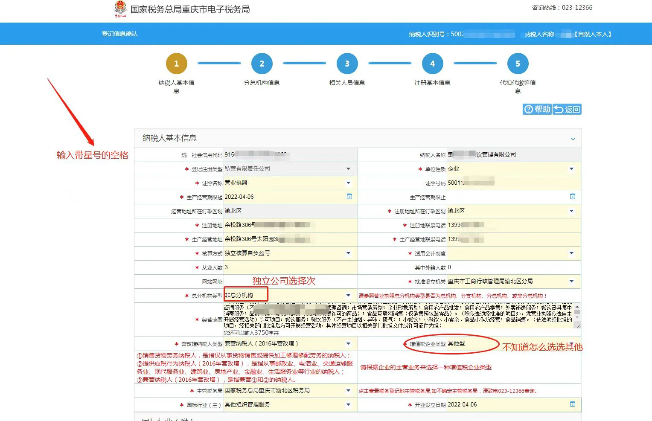The height and width of the screenshot is (421, 652).
Task: Click the 登记信息确认 menu item
Action: (119, 34)
